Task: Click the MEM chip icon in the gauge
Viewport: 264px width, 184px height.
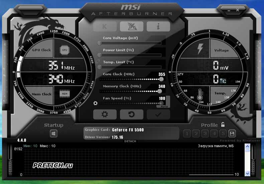Action: point(64,94)
